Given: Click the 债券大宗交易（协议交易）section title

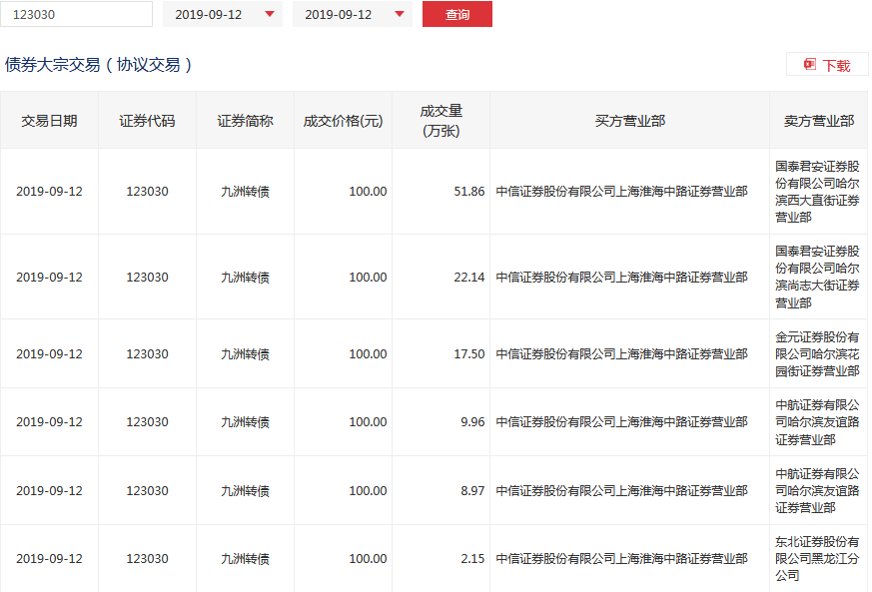Looking at the screenshot, I should click(98, 65).
